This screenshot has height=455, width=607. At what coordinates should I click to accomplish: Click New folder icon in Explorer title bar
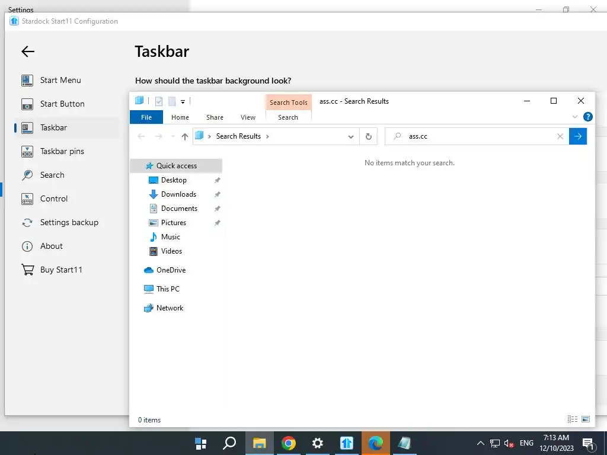click(x=172, y=101)
